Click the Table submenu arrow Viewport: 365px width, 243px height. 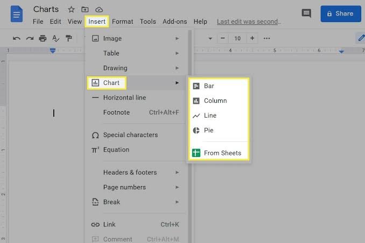pyautogui.click(x=177, y=53)
